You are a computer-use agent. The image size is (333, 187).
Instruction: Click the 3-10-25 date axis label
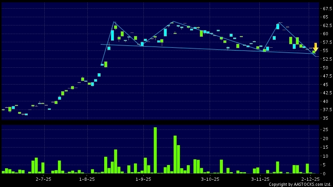click(x=210, y=179)
